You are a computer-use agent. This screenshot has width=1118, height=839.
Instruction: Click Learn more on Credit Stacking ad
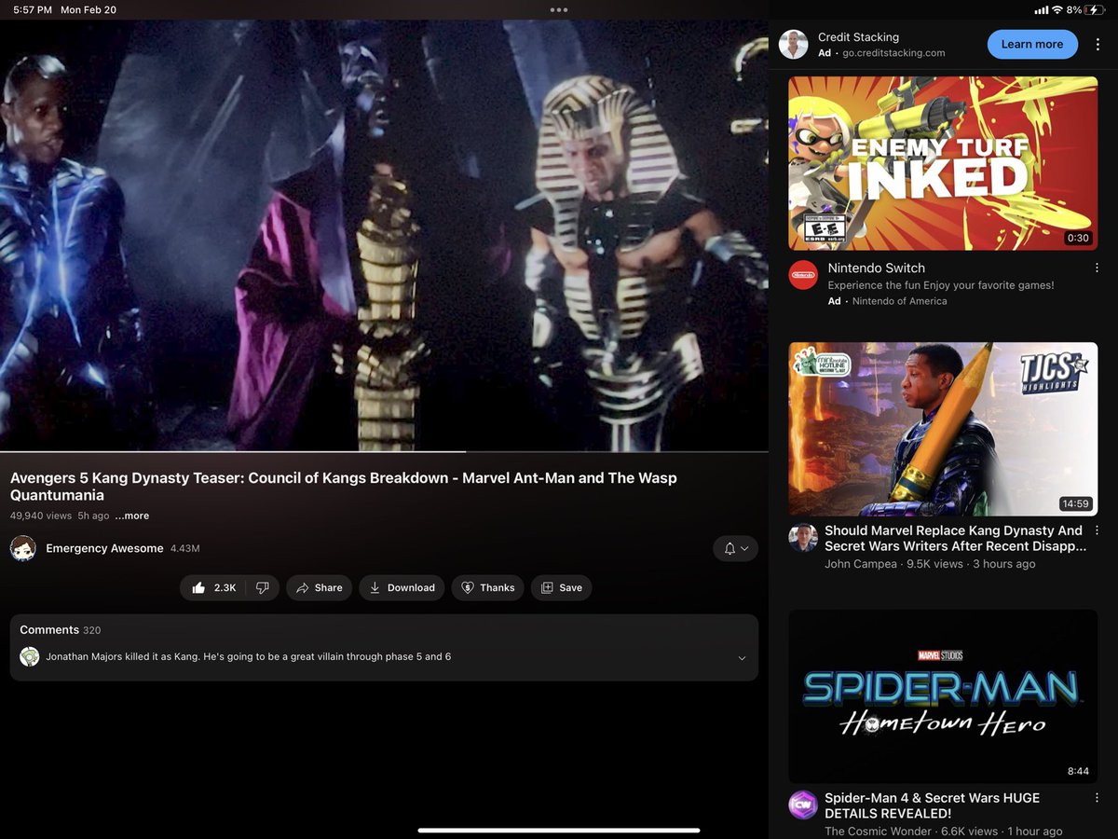(x=1031, y=44)
